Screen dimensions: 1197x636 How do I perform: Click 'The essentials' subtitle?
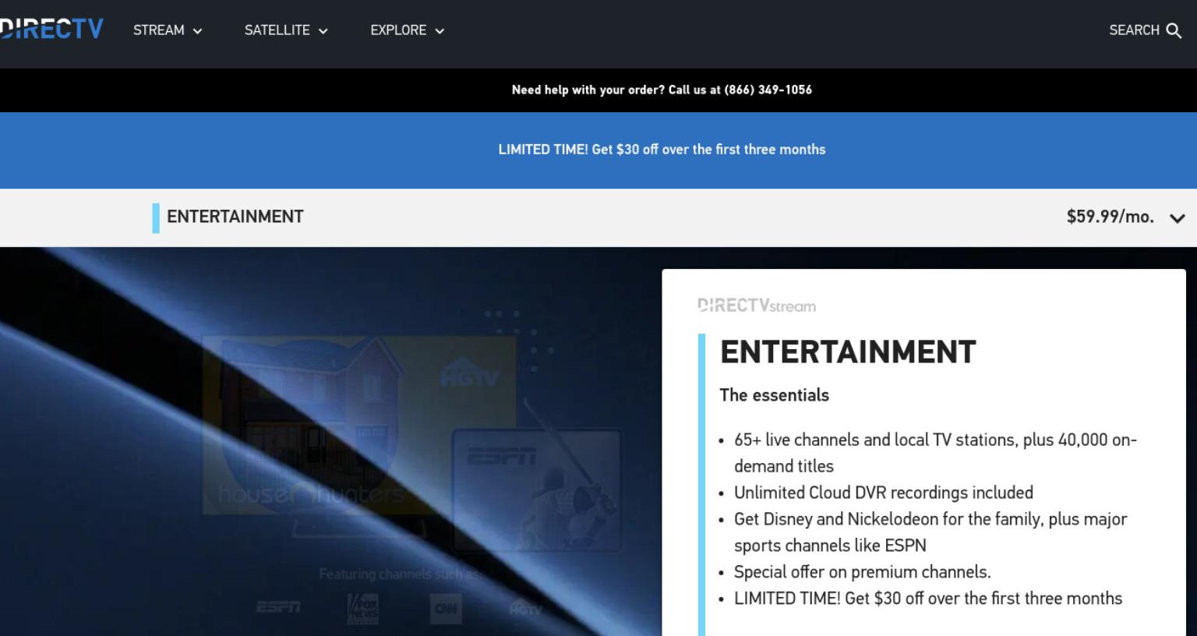tap(774, 395)
